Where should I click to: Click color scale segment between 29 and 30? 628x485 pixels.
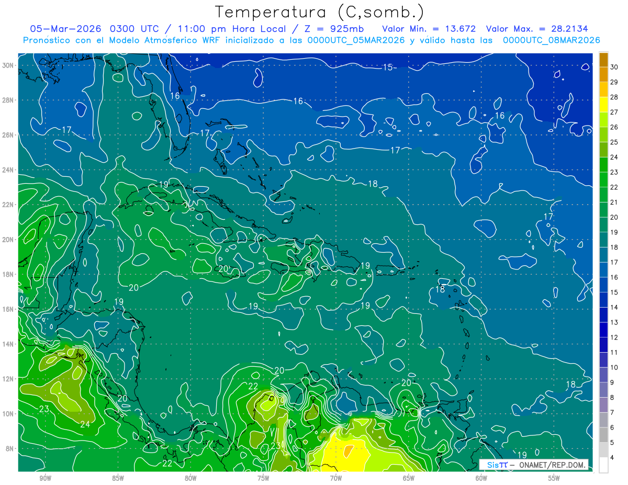[x=603, y=74]
